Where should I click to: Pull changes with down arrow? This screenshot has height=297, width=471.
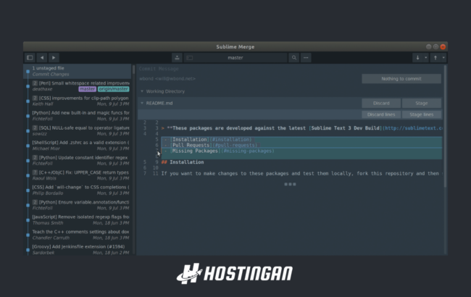click(x=417, y=58)
